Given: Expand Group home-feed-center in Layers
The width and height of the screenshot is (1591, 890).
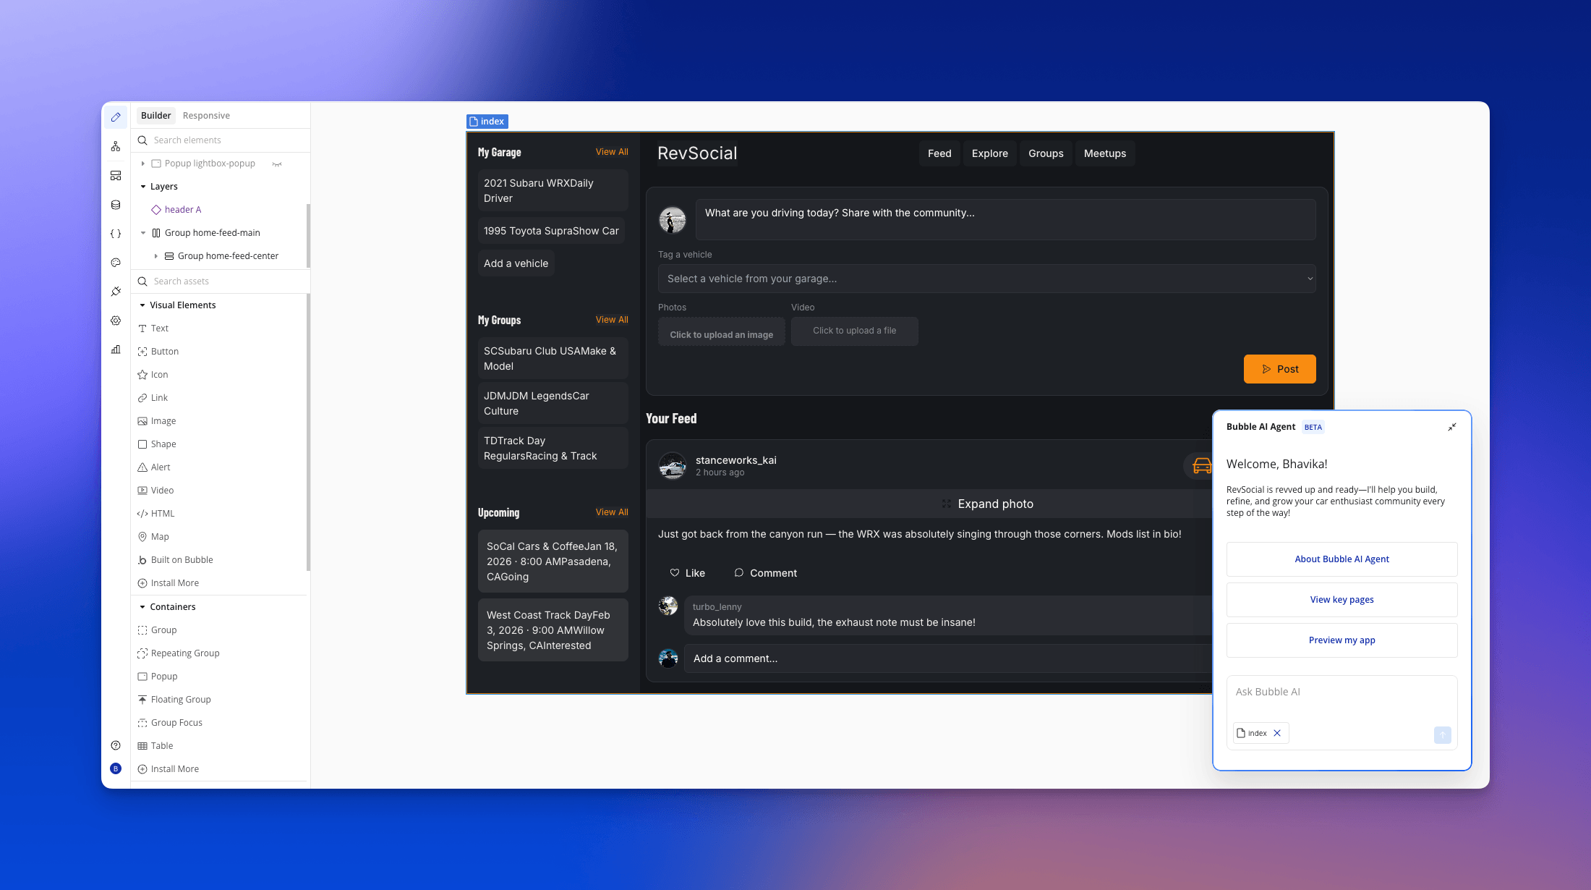Looking at the screenshot, I should point(156,255).
